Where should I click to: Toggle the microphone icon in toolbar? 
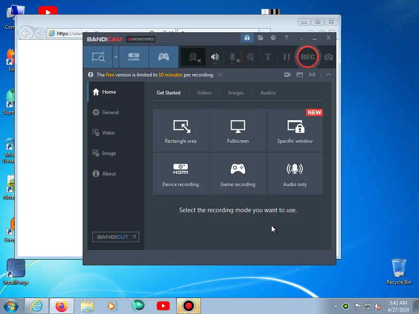point(233,57)
